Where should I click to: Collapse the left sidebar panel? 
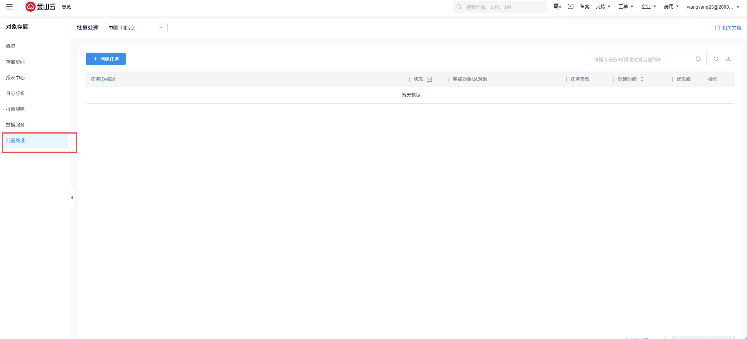[72, 198]
